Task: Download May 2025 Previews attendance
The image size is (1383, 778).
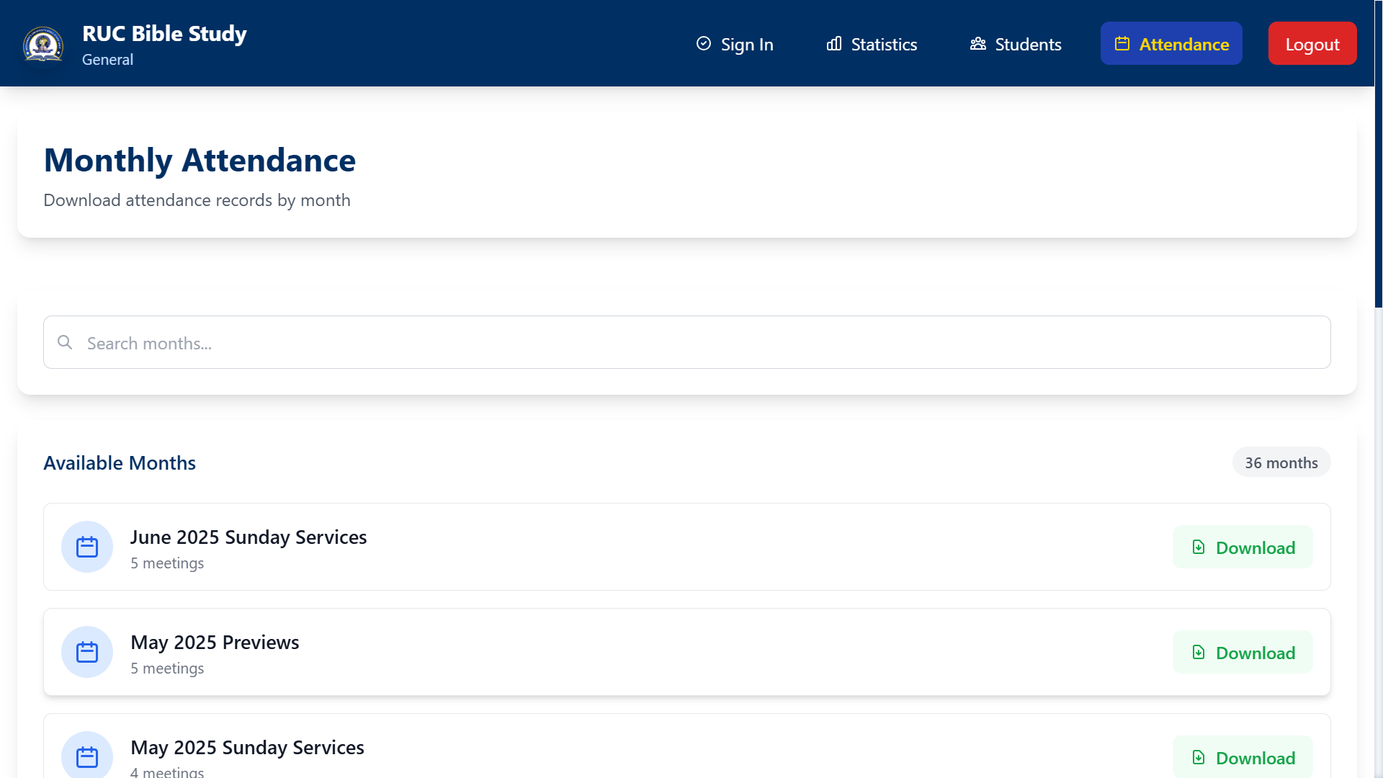Action: pyautogui.click(x=1243, y=652)
